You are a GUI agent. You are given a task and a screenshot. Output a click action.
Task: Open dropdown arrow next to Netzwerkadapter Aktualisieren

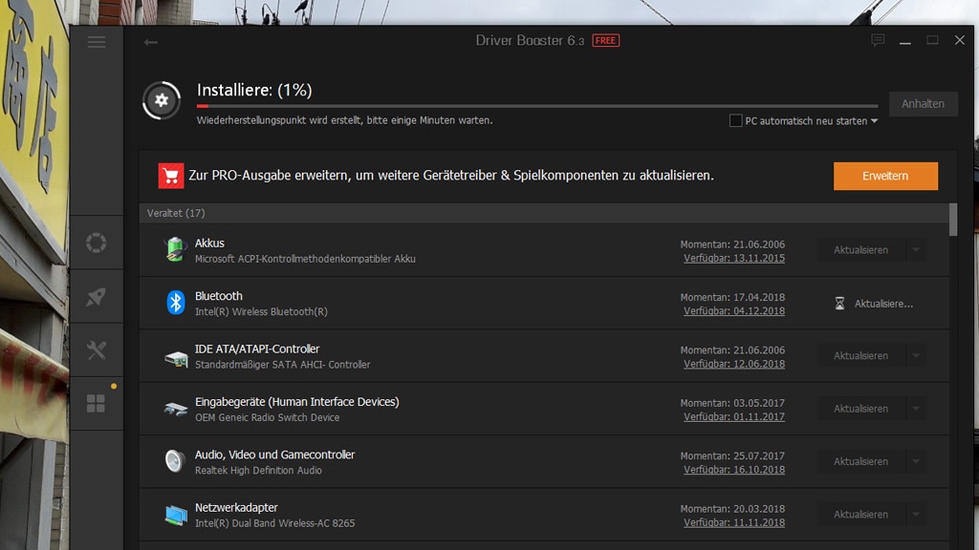click(916, 515)
